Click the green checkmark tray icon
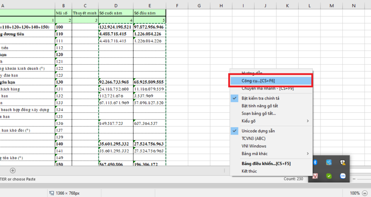371x197 pixels. coord(329,176)
